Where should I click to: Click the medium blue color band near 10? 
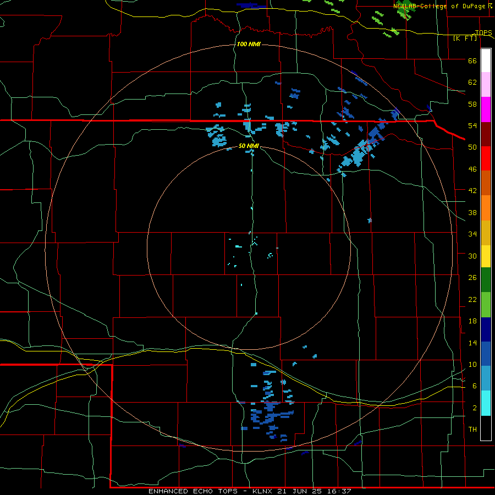pyautogui.click(x=486, y=354)
